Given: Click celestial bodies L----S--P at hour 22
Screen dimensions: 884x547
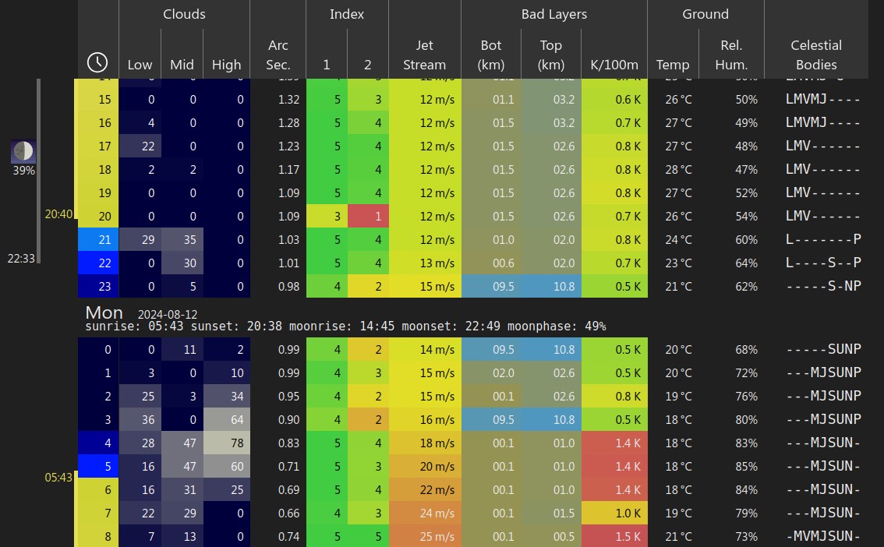Looking at the screenshot, I should (x=822, y=263).
